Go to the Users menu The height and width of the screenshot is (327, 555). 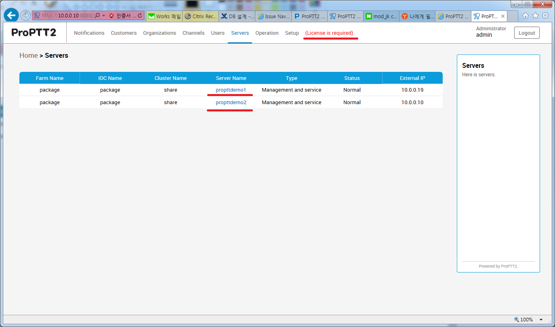(x=218, y=33)
